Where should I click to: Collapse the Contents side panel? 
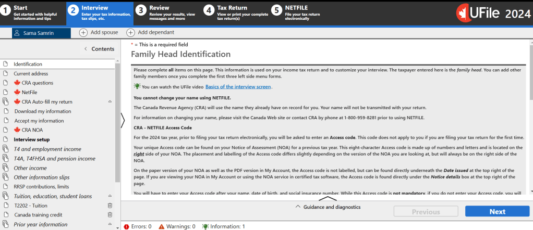[86, 49]
